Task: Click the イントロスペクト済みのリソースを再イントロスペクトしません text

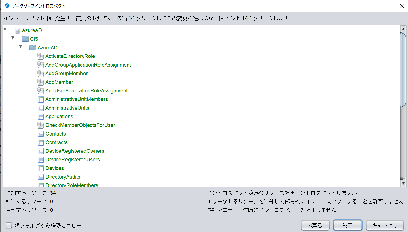Action: tap(282, 193)
